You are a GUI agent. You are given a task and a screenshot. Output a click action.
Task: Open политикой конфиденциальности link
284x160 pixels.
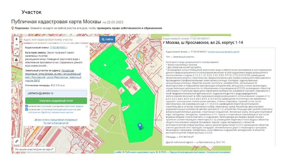point(58,109)
